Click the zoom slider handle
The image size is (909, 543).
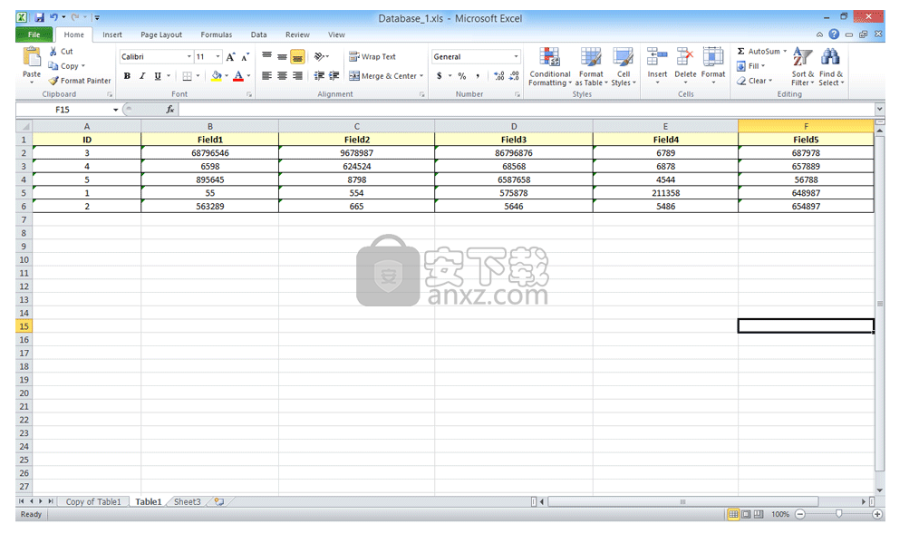(x=839, y=514)
